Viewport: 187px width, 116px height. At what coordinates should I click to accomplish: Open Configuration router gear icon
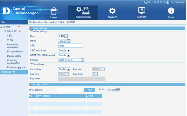pos(83,11)
